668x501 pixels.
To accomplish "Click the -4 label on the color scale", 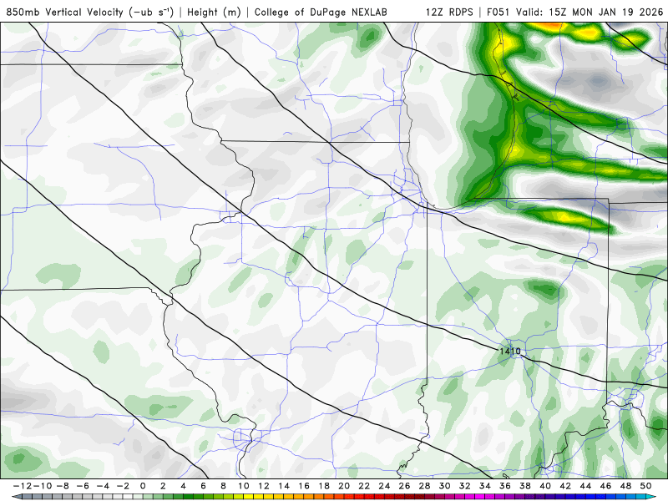I will (103, 486).
